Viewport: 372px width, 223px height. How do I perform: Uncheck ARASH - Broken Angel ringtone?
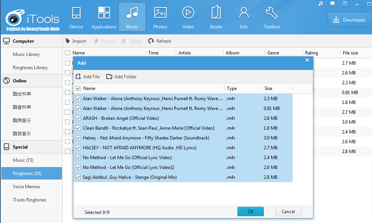click(x=78, y=118)
